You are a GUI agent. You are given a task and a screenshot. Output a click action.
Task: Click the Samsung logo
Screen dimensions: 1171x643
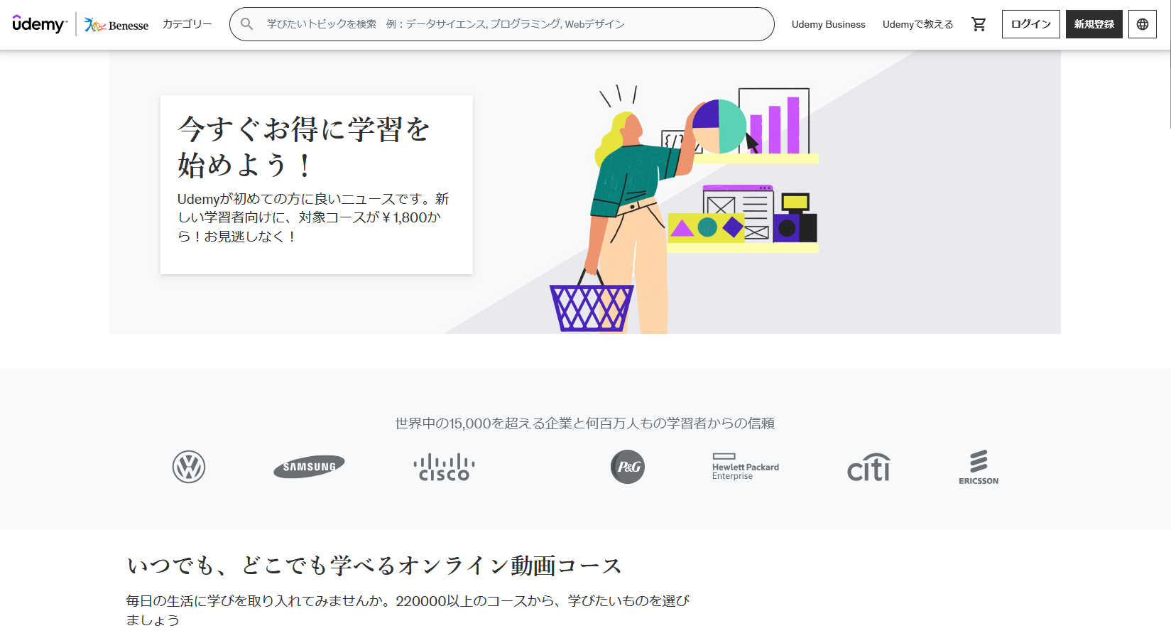coord(310,467)
